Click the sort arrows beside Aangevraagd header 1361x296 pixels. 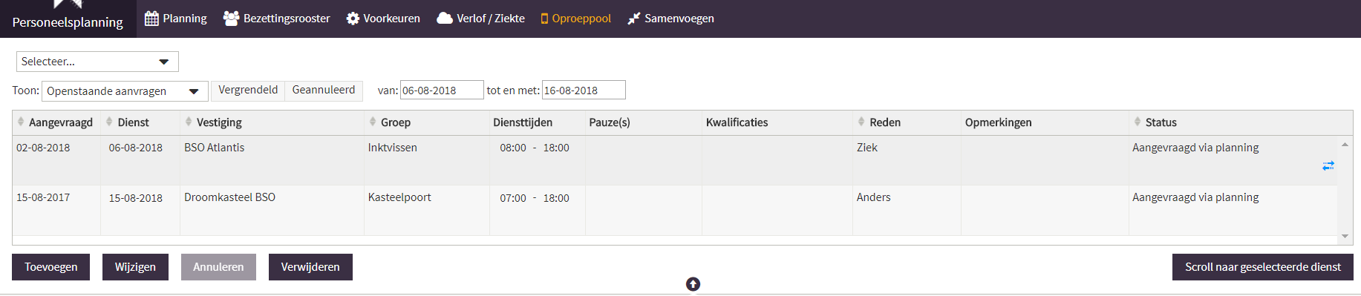(21, 122)
